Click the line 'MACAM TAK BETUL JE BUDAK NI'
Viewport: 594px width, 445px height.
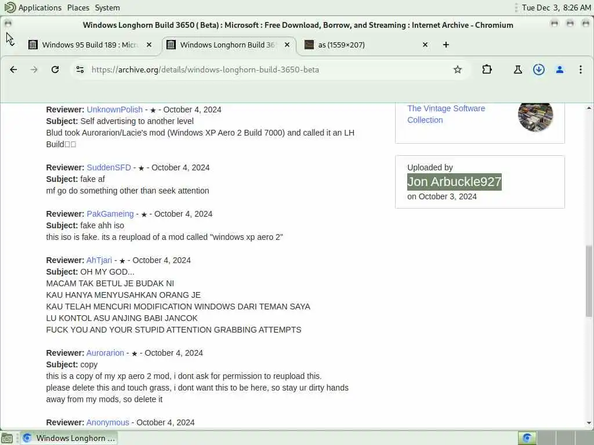point(110,284)
